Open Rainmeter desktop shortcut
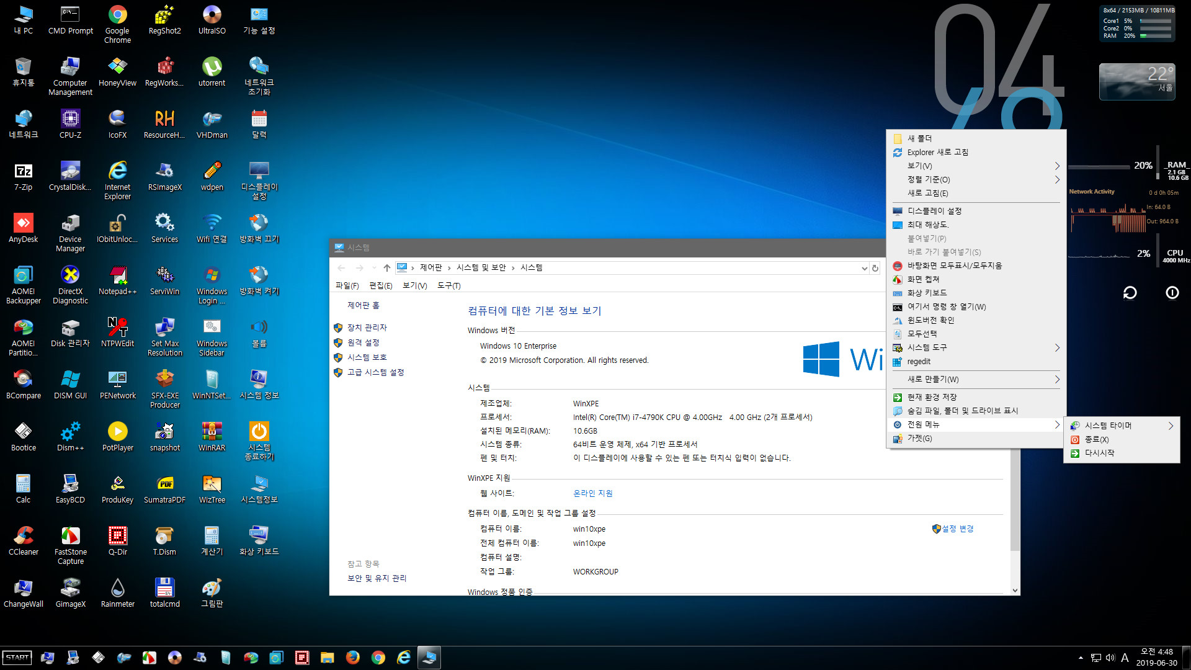 click(x=117, y=593)
